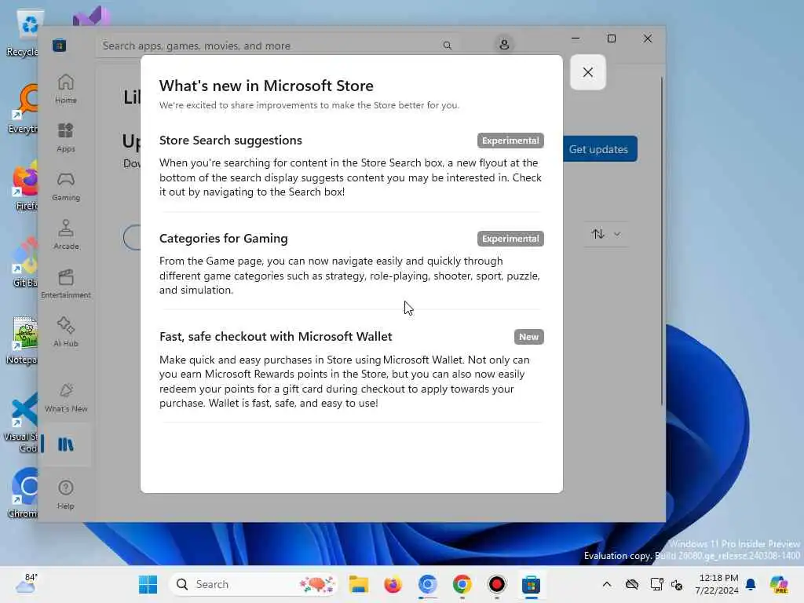Open Home in Store sidebar
This screenshot has height=603, width=804.
click(x=66, y=90)
